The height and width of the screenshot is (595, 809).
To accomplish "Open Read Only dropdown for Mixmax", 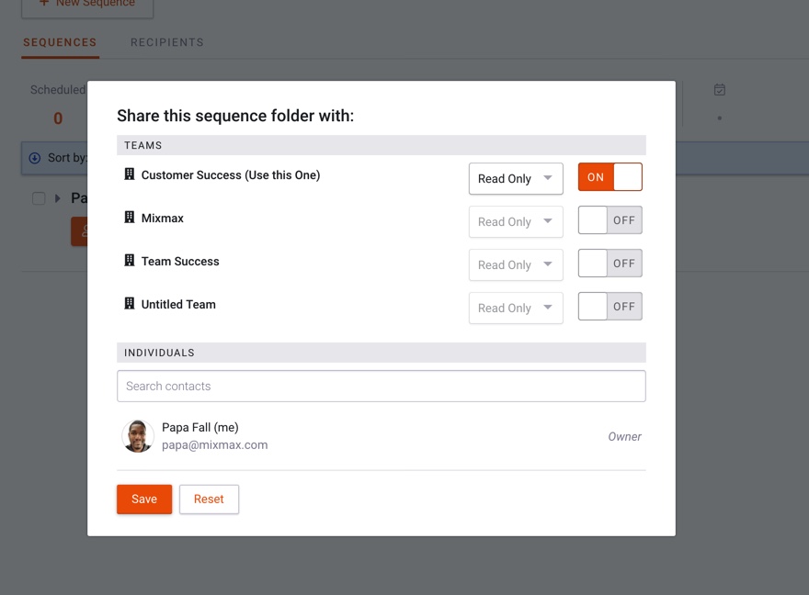I will pos(516,222).
